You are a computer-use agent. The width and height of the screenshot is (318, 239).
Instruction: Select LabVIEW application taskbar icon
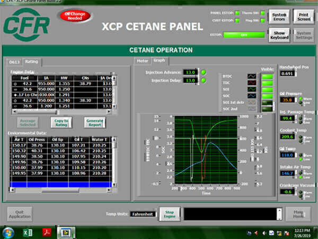[x=66, y=233]
